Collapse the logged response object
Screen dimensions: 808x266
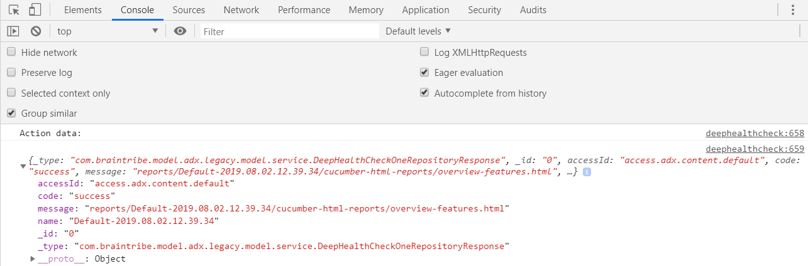(x=23, y=166)
